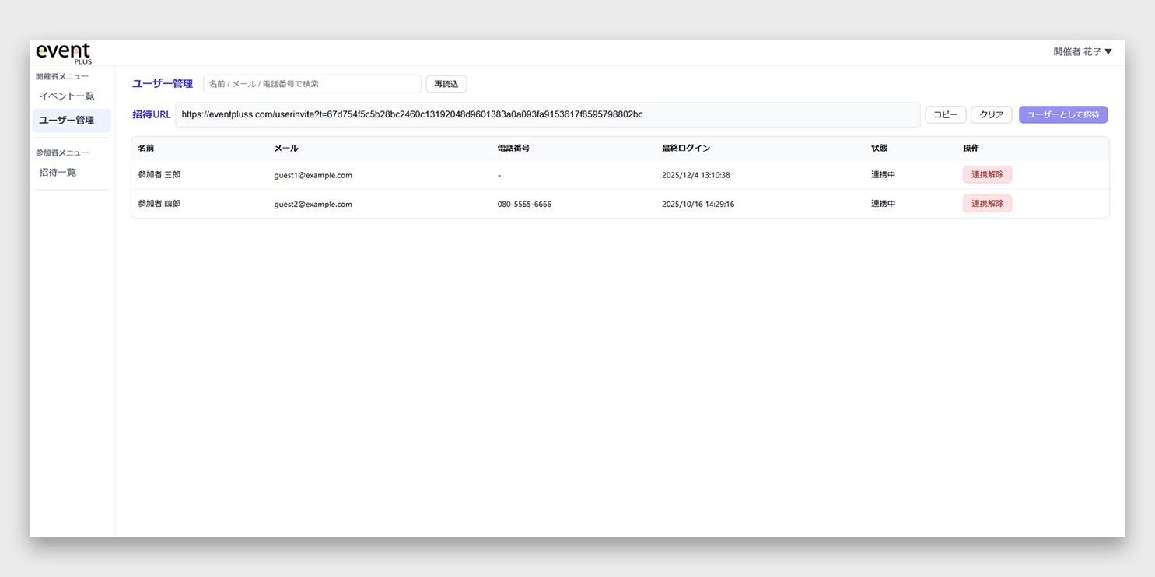Select ユーザー管理 in the sidebar menu

coord(67,121)
